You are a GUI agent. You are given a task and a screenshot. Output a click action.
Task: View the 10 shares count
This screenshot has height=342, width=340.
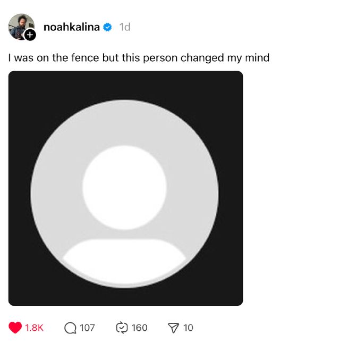point(188,328)
